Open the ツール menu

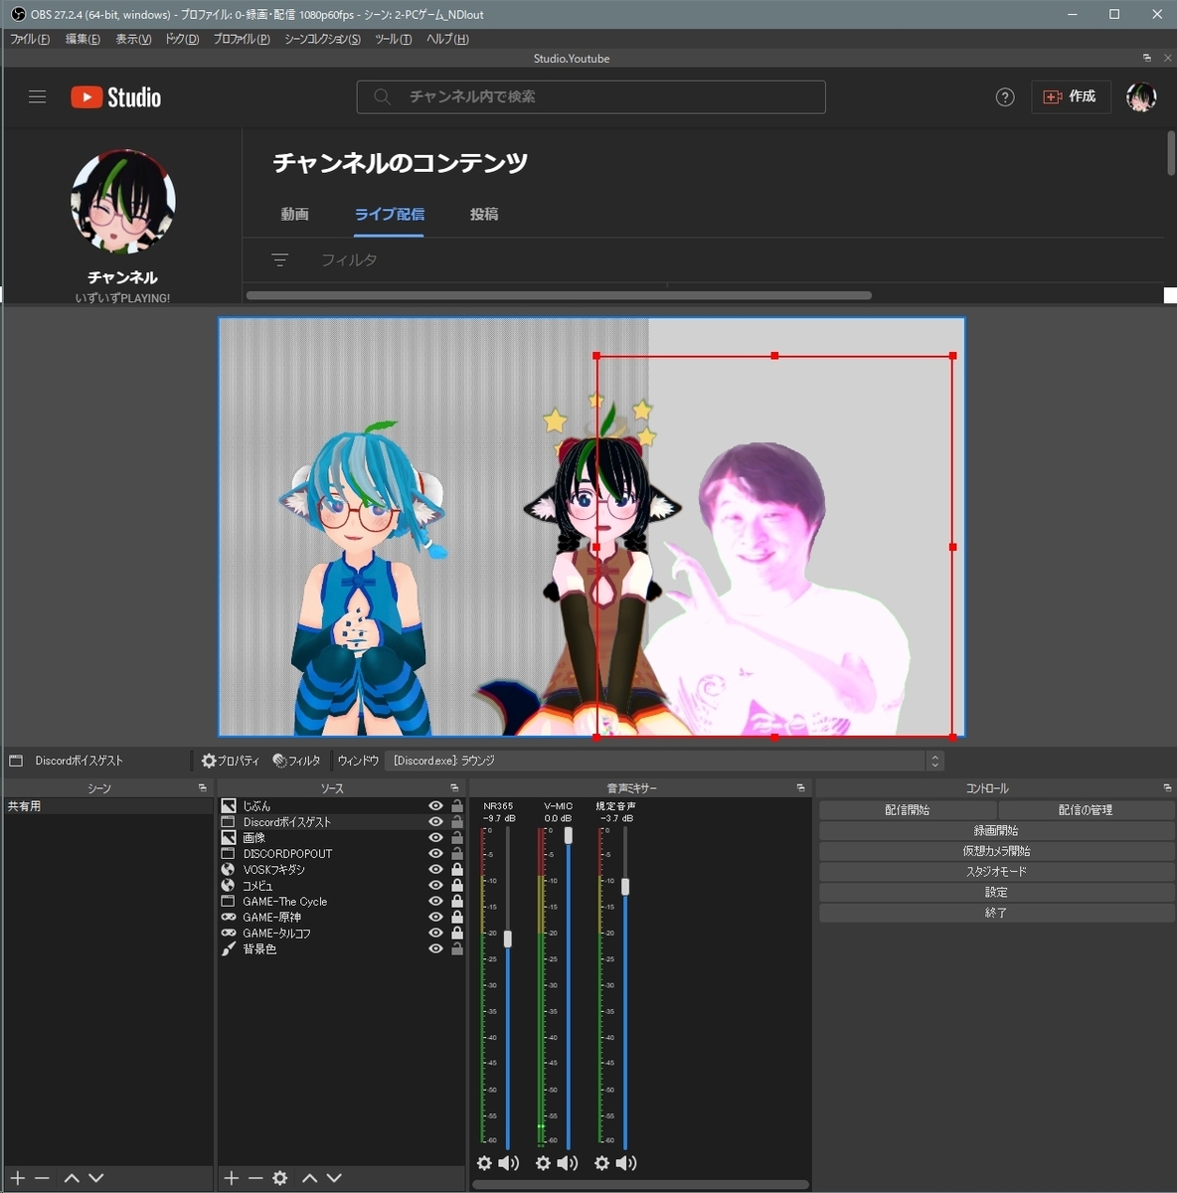[x=394, y=39]
